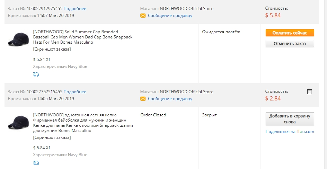Click Характеристики: Navy Blue in first order
Image resolution: width=327 pixels, height=169 pixels.
(x=60, y=67)
